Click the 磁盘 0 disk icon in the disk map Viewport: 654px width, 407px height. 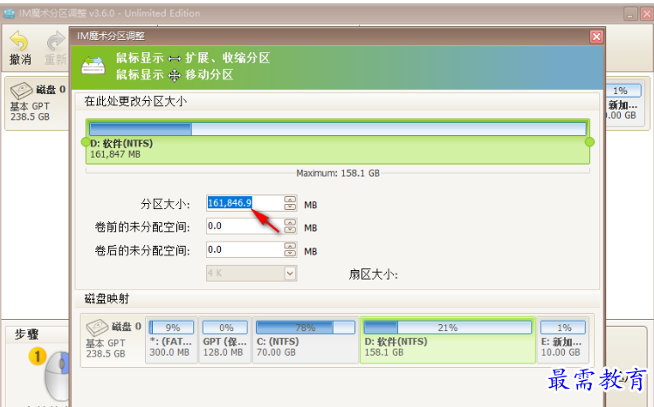click(97, 328)
